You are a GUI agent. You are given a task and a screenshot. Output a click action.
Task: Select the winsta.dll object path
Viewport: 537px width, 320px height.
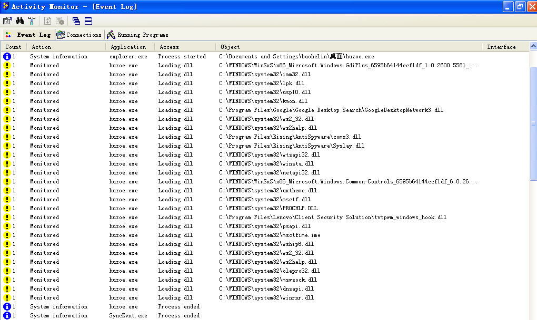coord(266,163)
